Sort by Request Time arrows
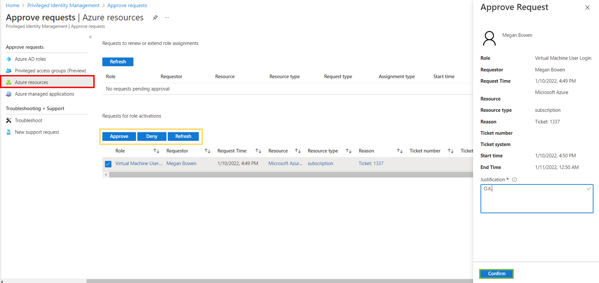 [258, 151]
